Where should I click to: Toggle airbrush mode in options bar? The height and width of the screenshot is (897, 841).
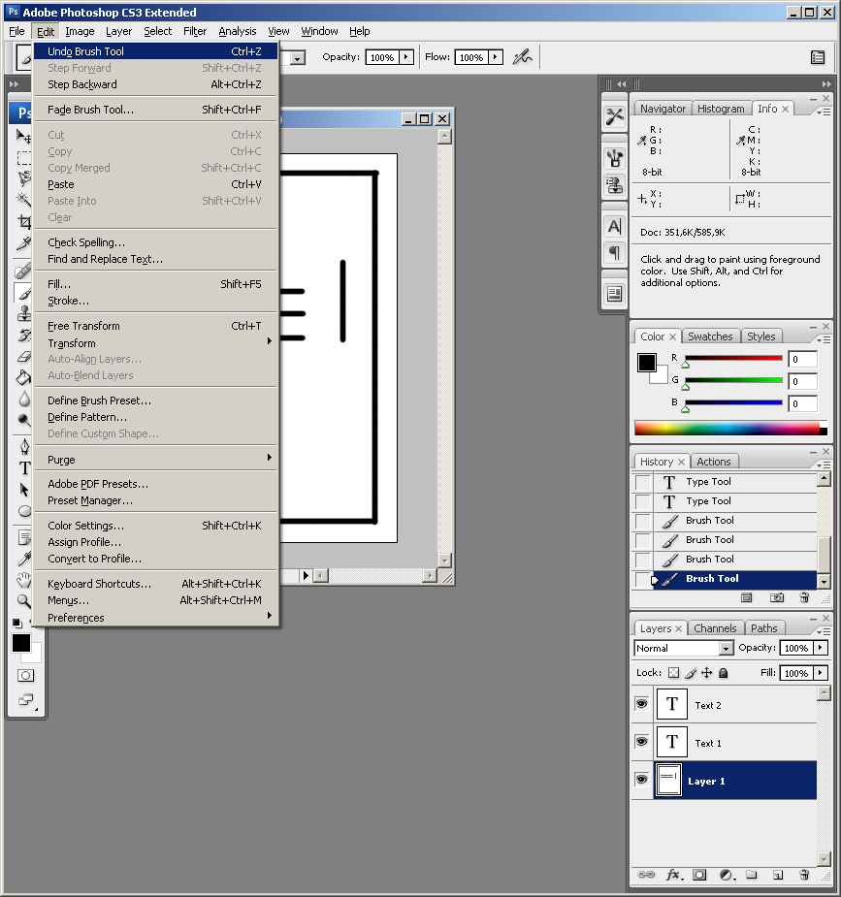point(523,57)
